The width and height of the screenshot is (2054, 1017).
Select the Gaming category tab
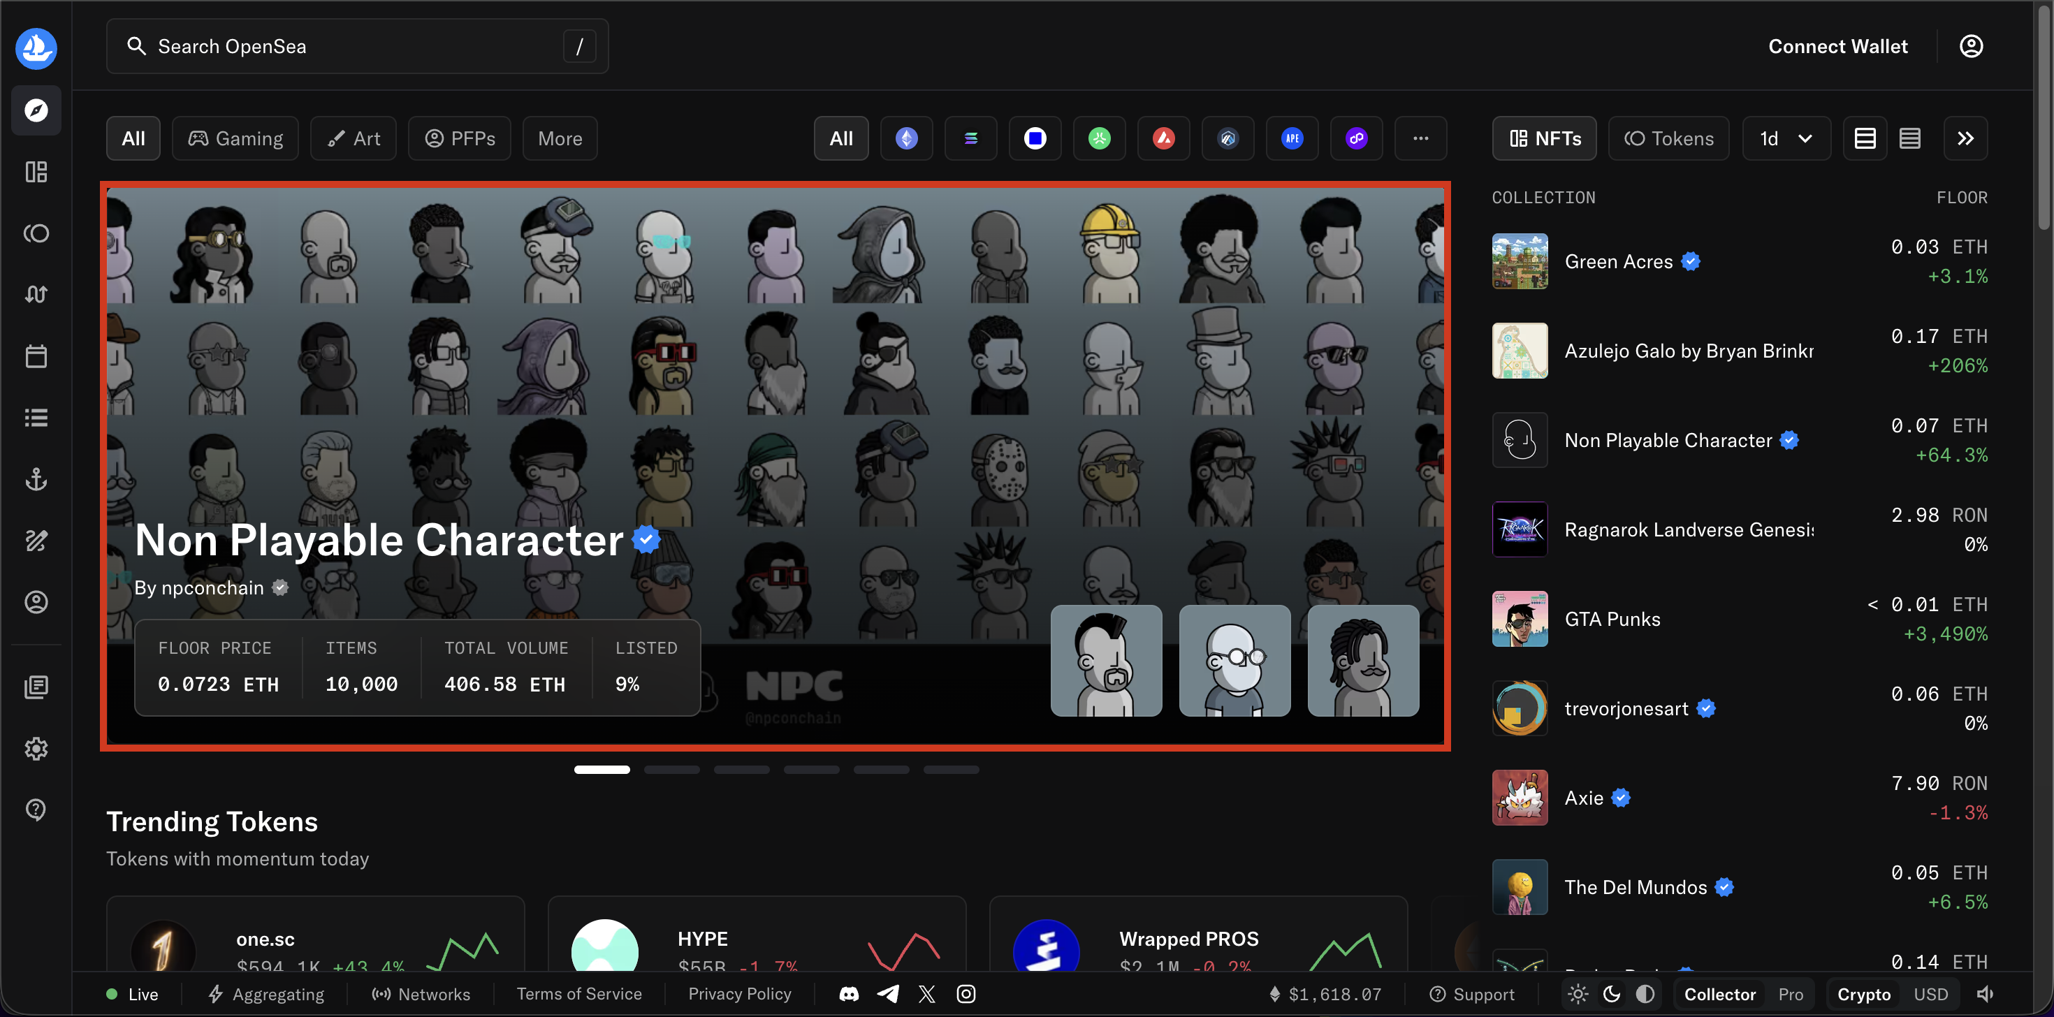235,139
